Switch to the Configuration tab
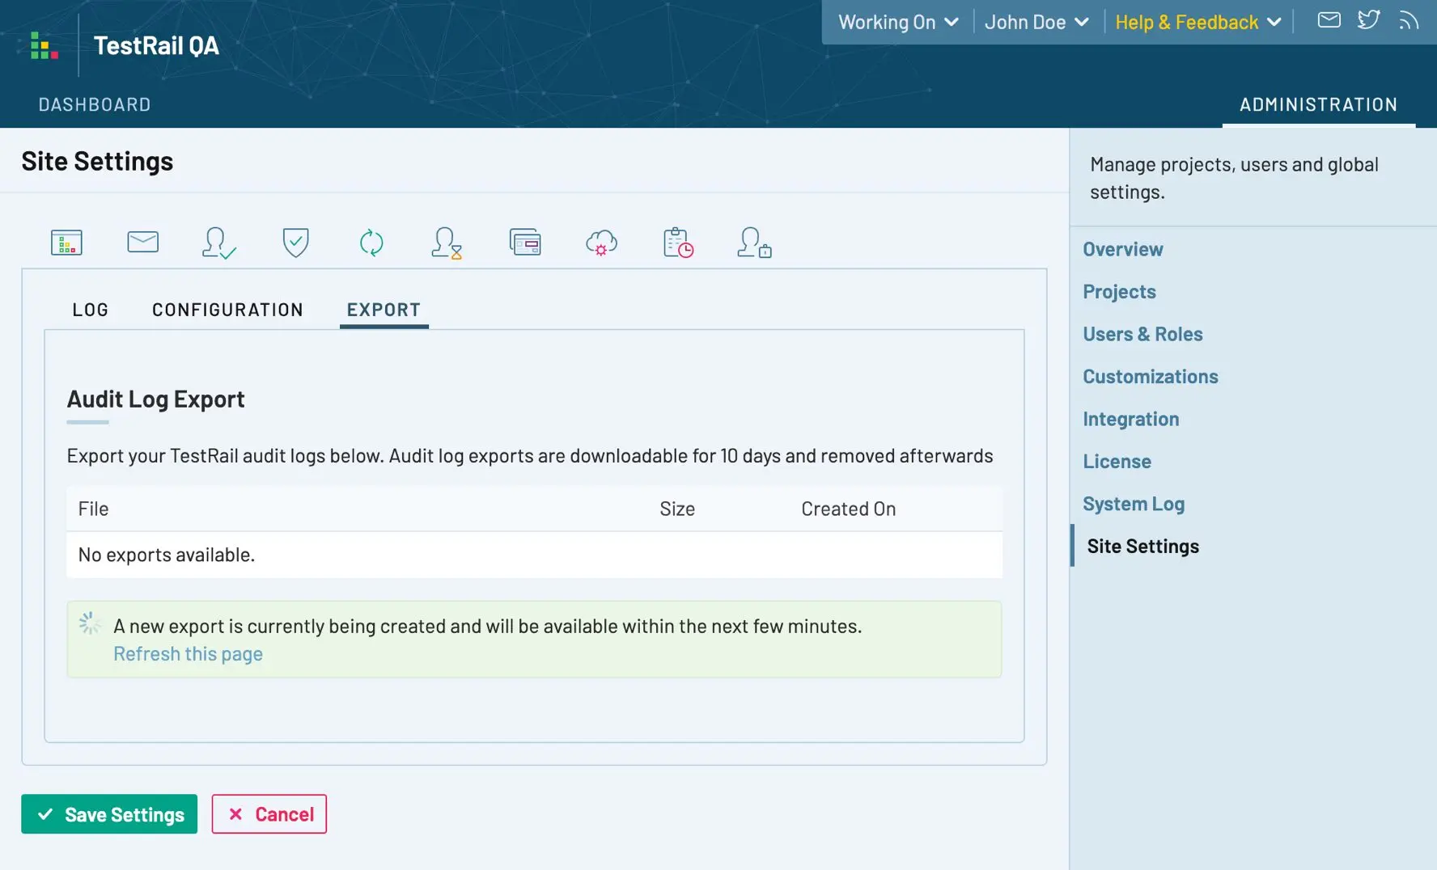Screen dimensions: 1437x870 (x=227, y=310)
